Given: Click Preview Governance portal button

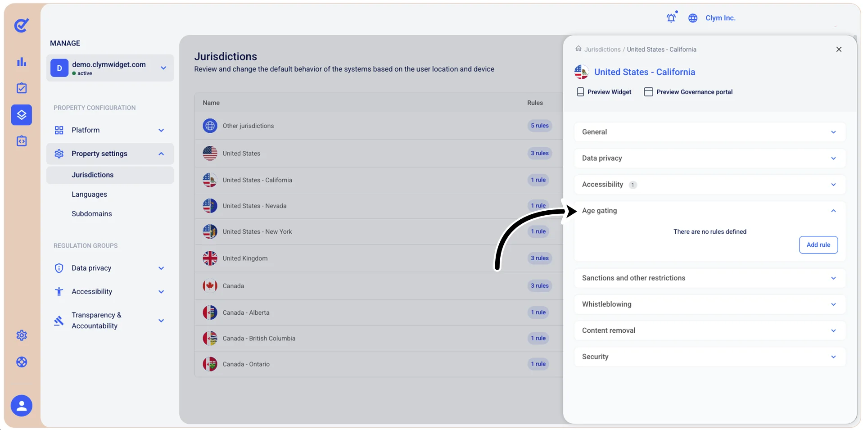Looking at the screenshot, I should tap(688, 92).
